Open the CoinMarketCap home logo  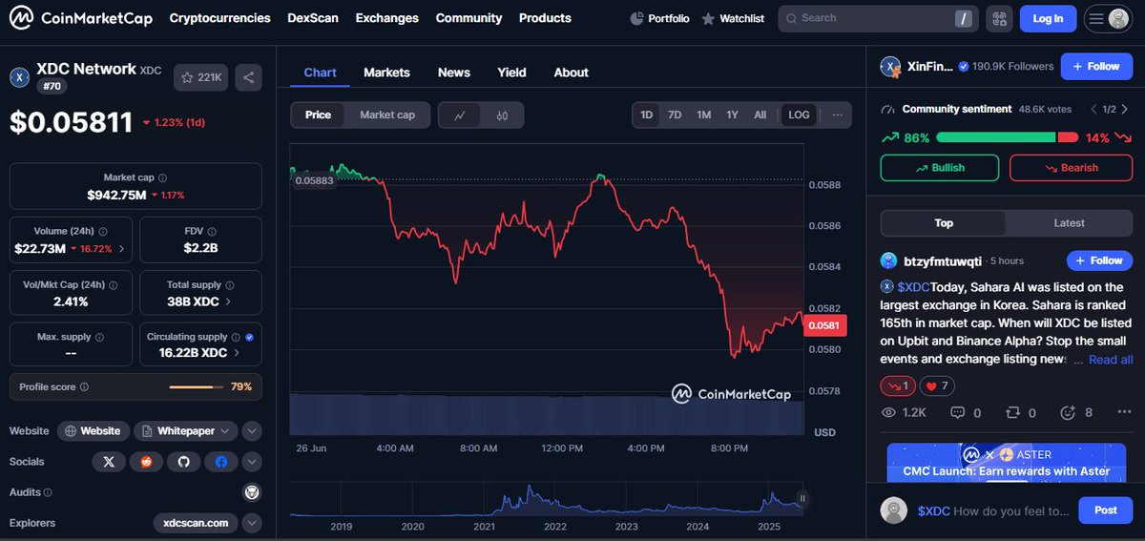coord(81,18)
